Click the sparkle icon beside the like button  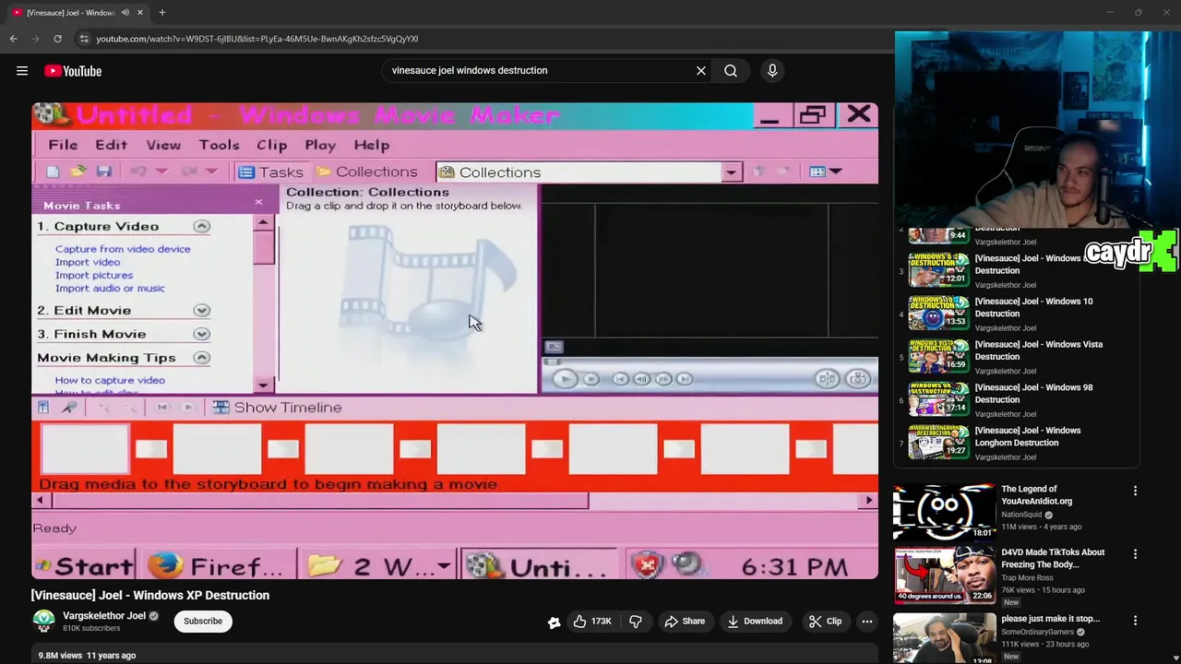(554, 622)
